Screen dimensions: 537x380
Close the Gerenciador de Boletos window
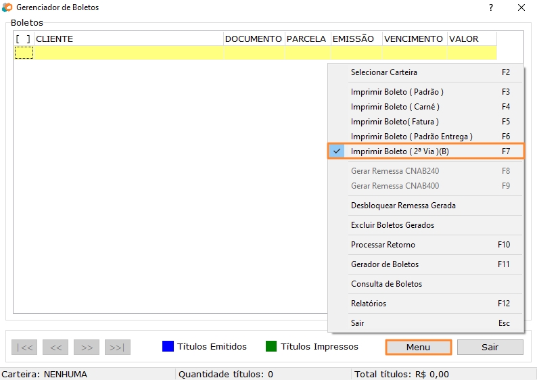[x=521, y=7]
